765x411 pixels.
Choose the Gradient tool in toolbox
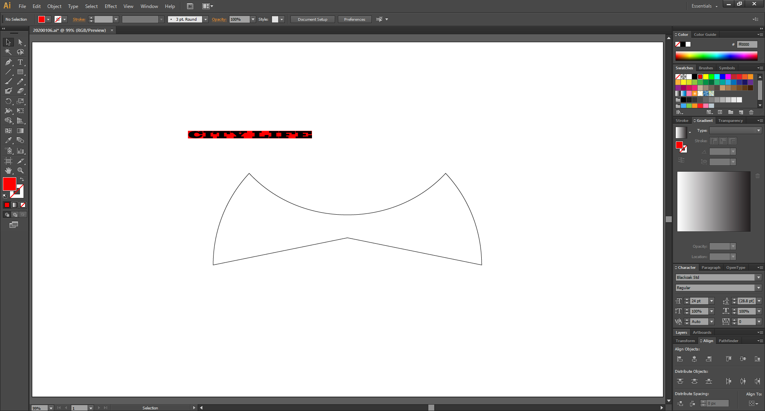pyautogui.click(x=20, y=131)
